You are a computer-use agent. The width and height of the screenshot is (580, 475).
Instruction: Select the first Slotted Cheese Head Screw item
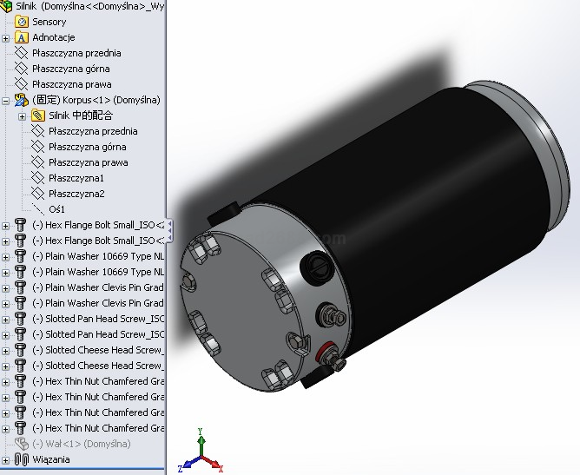pos(97,350)
